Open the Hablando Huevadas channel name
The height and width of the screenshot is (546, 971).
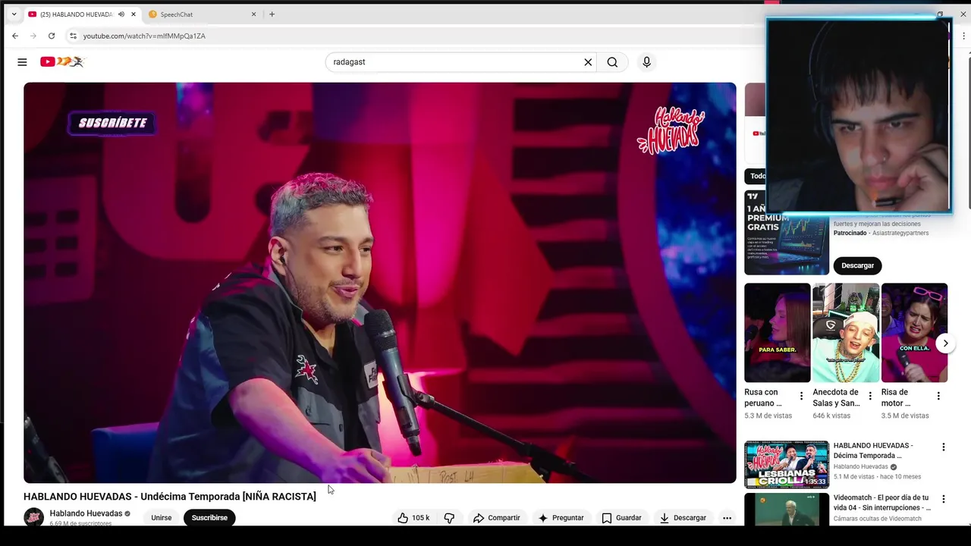point(86,513)
